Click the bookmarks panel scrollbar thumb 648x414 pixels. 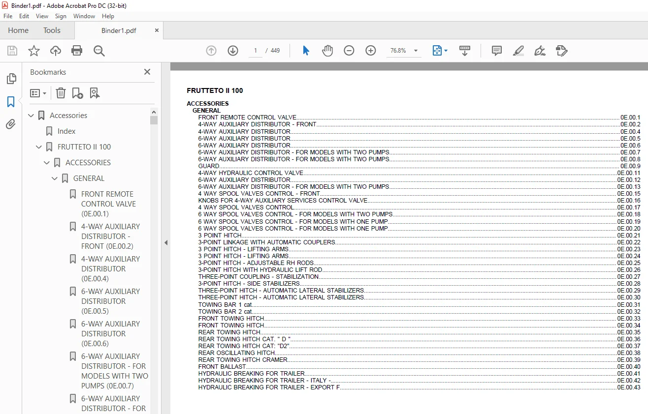tap(154, 120)
